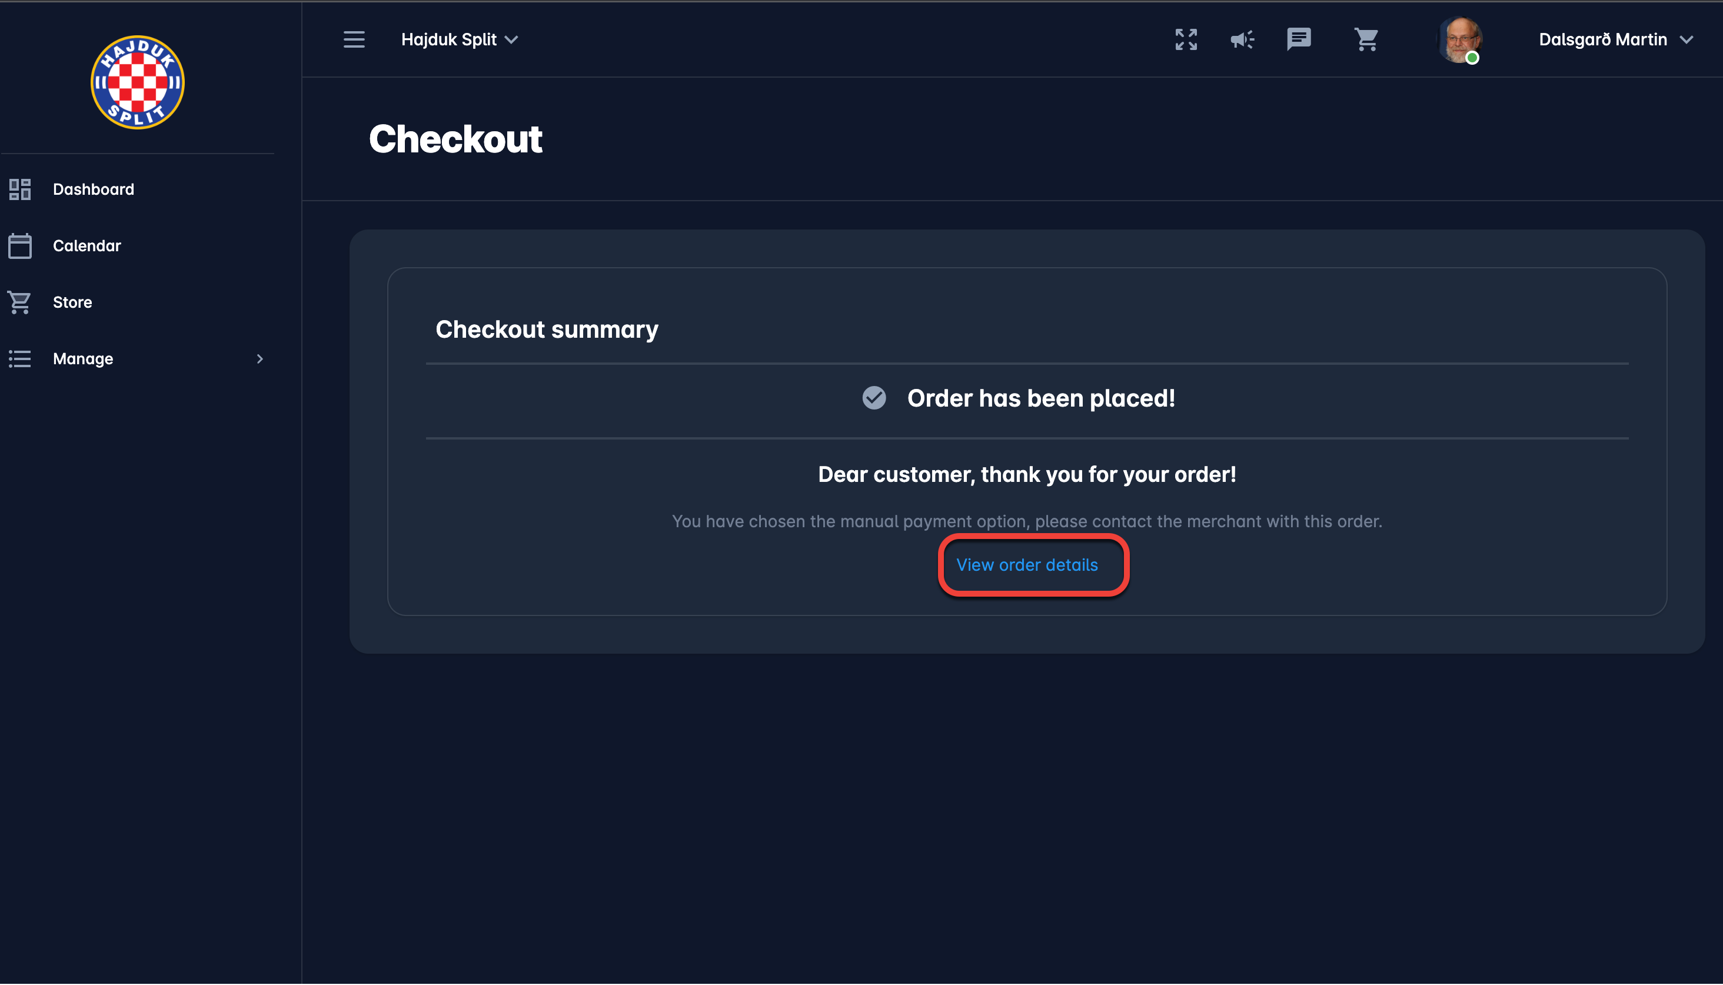Open the Calendar menu item
The width and height of the screenshot is (1723, 985).
pos(87,246)
